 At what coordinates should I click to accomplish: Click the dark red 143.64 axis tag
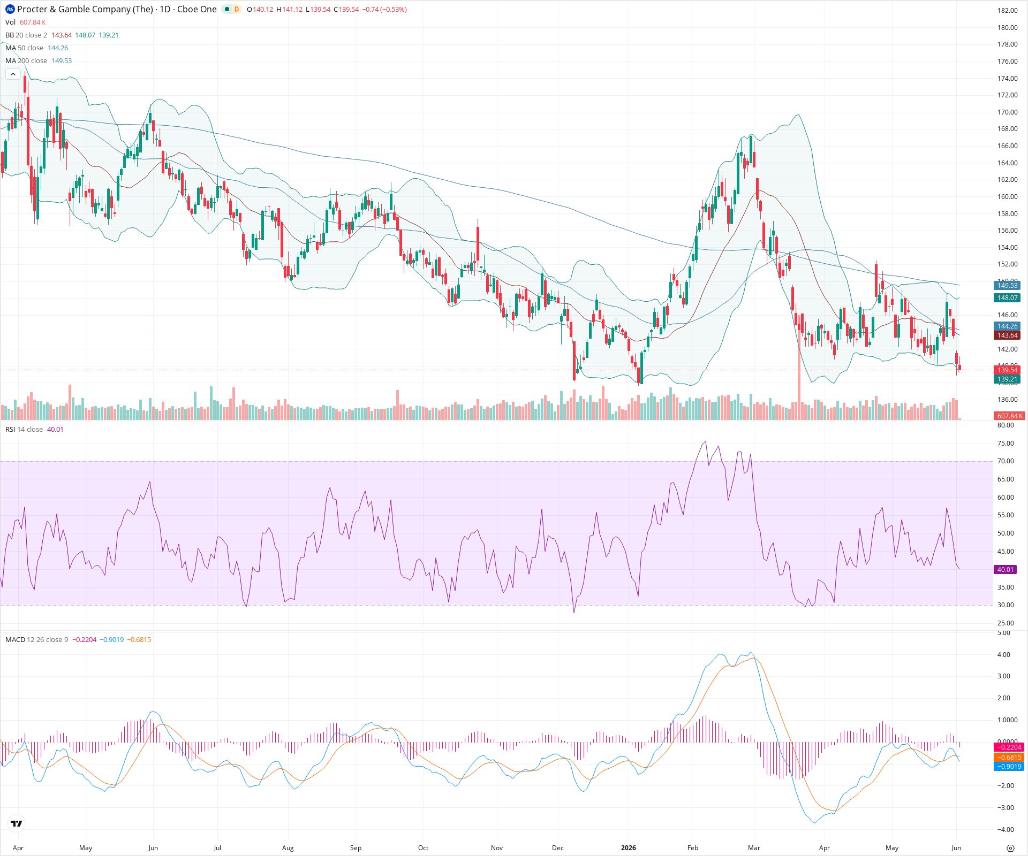(x=1007, y=335)
